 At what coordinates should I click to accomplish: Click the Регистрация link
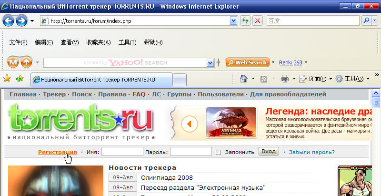coord(58,152)
